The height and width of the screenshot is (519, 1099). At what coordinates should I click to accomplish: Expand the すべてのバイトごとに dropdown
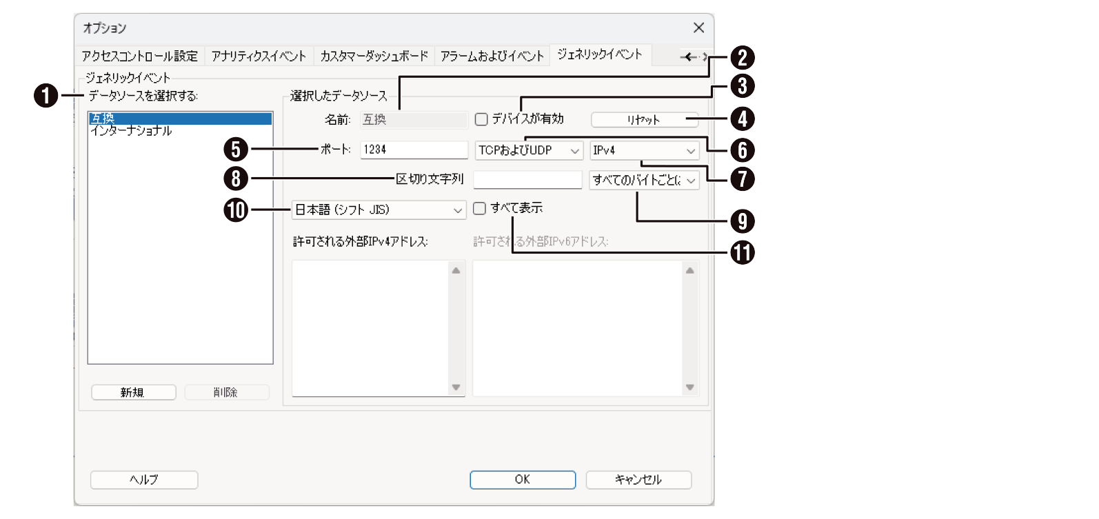[644, 181]
